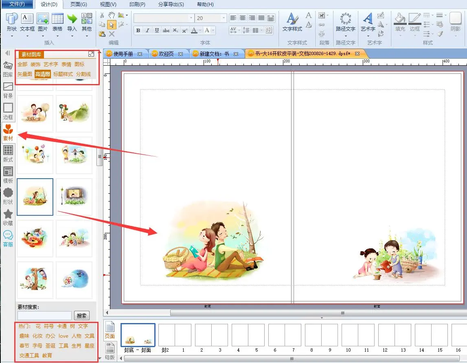Click the 交通工具 hot keyword
Image resolution: width=467 pixels, height=363 pixels.
point(29,356)
